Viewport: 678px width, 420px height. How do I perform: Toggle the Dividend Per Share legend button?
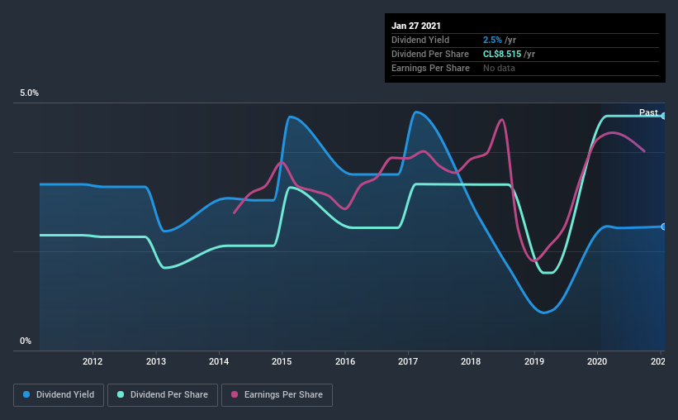pos(163,395)
